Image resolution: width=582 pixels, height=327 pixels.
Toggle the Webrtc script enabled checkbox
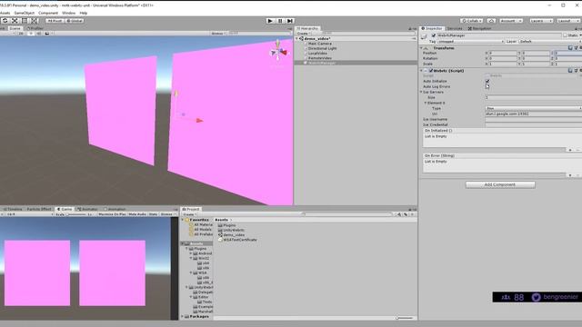(x=431, y=71)
